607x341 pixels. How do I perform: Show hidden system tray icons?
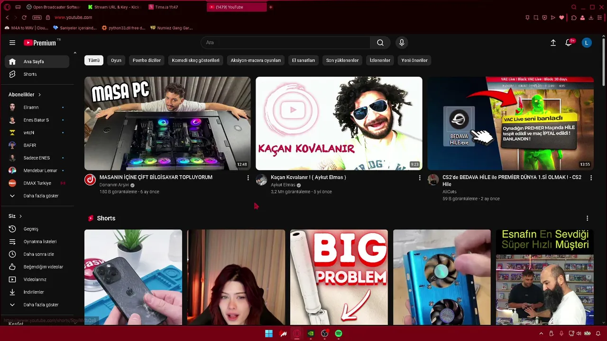tap(541, 333)
